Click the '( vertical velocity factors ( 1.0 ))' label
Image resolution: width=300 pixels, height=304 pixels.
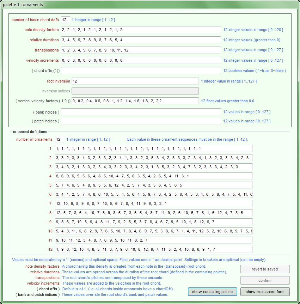point(43,101)
